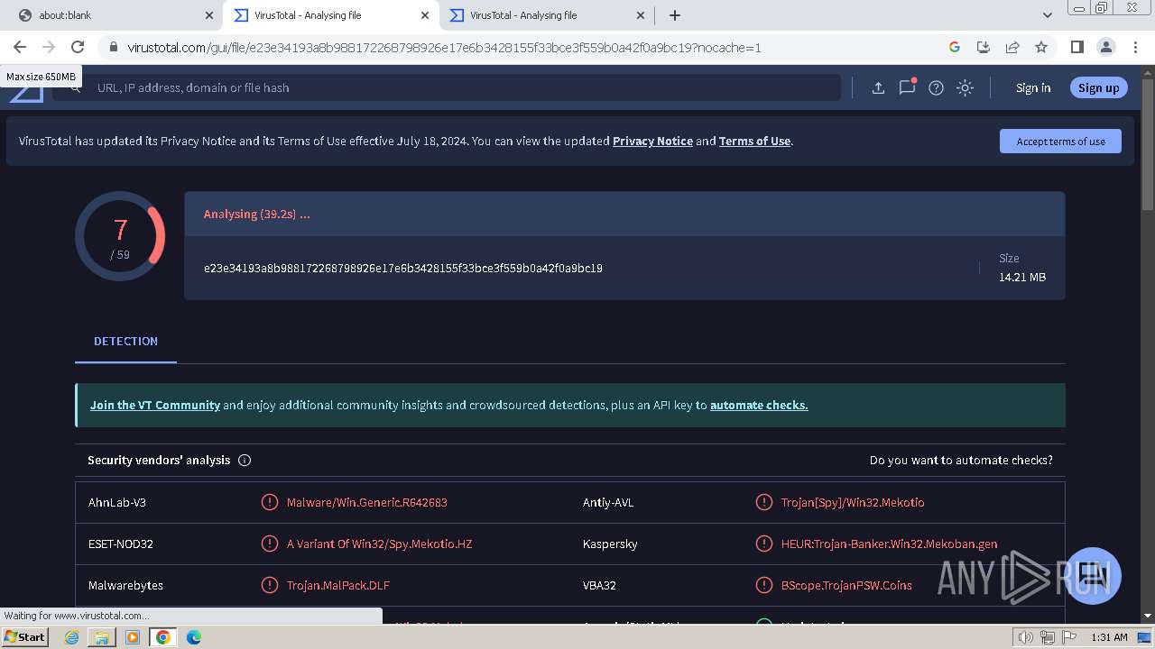Click Do you want to automate checks?
The height and width of the screenshot is (649, 1155).
click(x=961, y=460)
